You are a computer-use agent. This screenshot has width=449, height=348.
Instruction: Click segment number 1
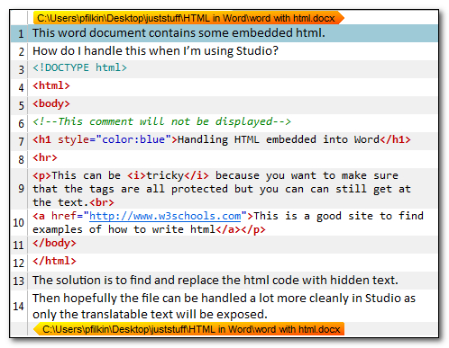coord(21,33)
